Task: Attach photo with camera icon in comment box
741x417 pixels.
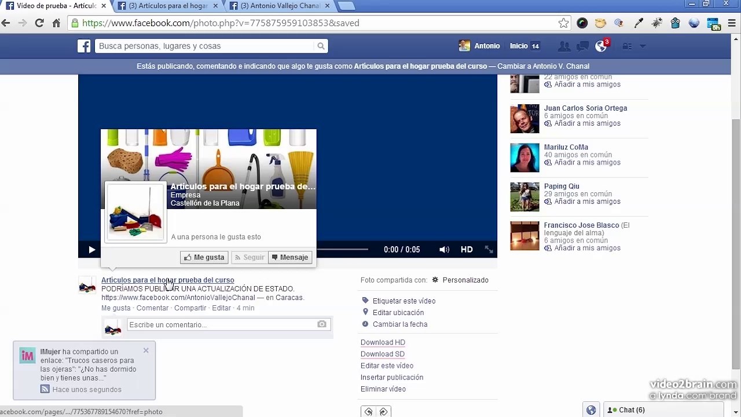Action: pos(322,324)
